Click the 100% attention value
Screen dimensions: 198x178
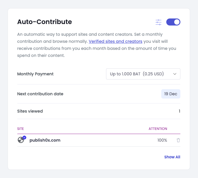(x=162, y=140)
